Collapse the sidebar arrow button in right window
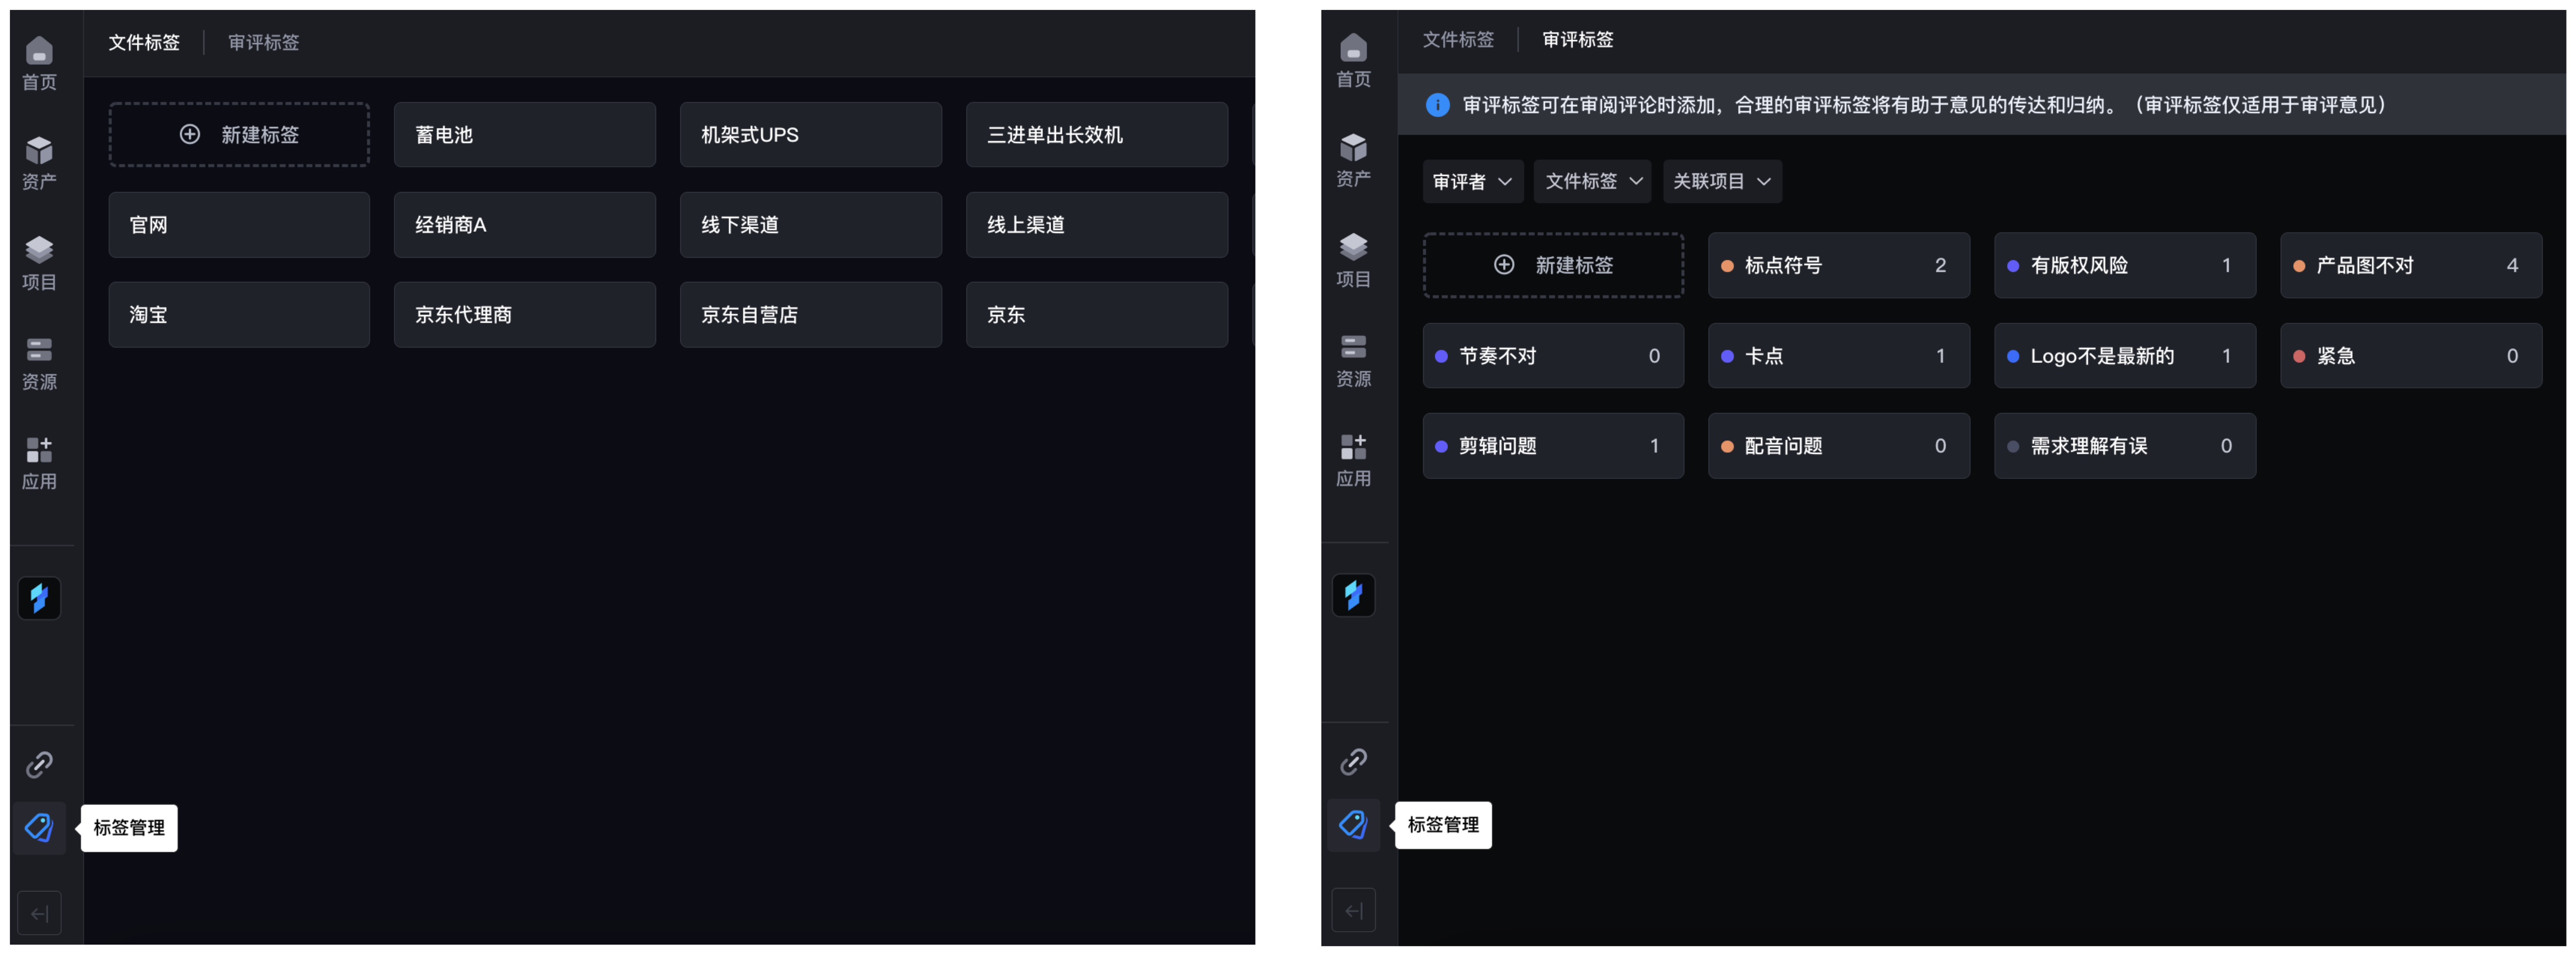The image size is (2576, 956). coord(1353,910)
